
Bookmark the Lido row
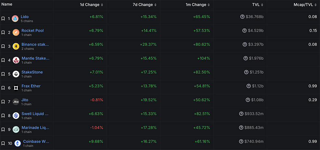click(3, 19)
